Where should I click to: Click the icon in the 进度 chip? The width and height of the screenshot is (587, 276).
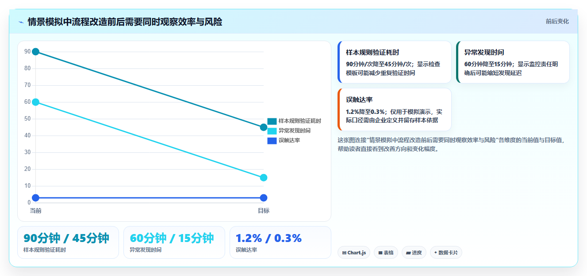pyautogui.click(x=408, y=253)
